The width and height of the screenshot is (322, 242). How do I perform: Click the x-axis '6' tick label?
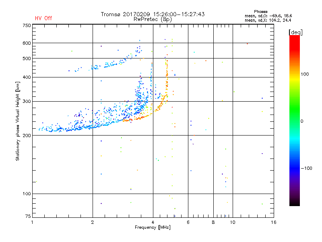[188, 222]
